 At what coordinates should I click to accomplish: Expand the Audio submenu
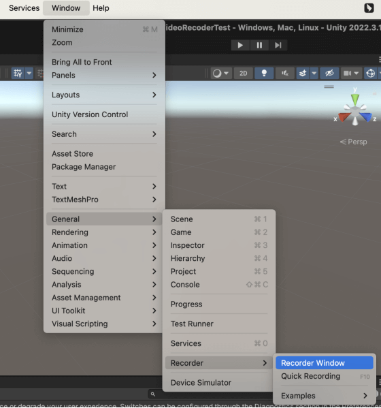(104, 258)
